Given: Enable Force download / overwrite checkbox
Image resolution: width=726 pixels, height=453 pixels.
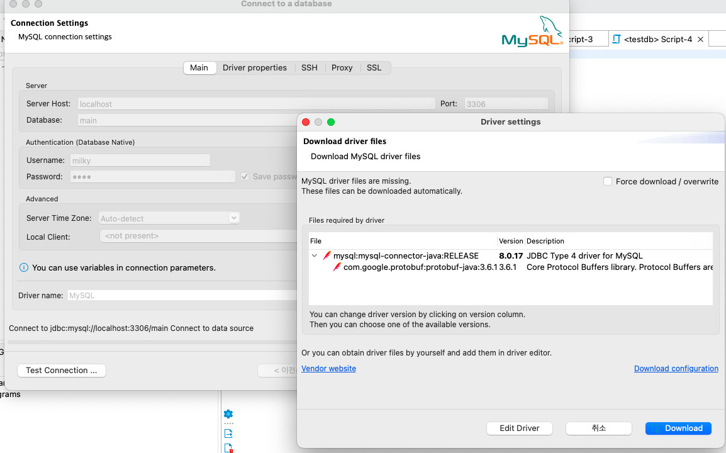Looking at the screenshot, I should [x=608, y=182].
